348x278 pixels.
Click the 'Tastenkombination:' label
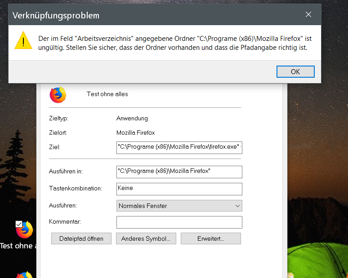point(76,189)
